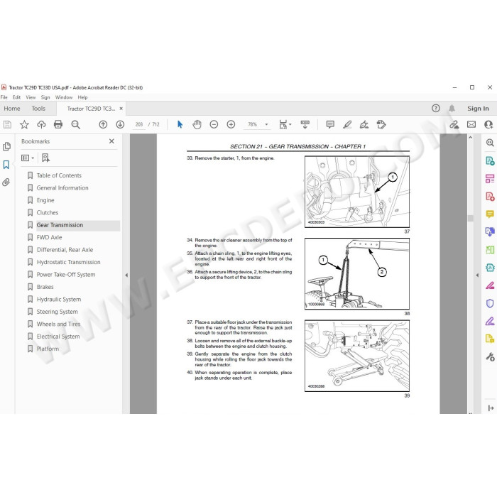Add a star bookmark to file
497x497 pixels.
tap(24, 124)
